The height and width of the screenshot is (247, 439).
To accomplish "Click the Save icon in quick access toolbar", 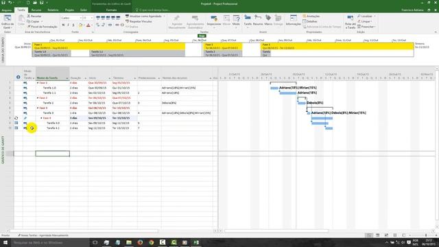I will tap(3, 3).
